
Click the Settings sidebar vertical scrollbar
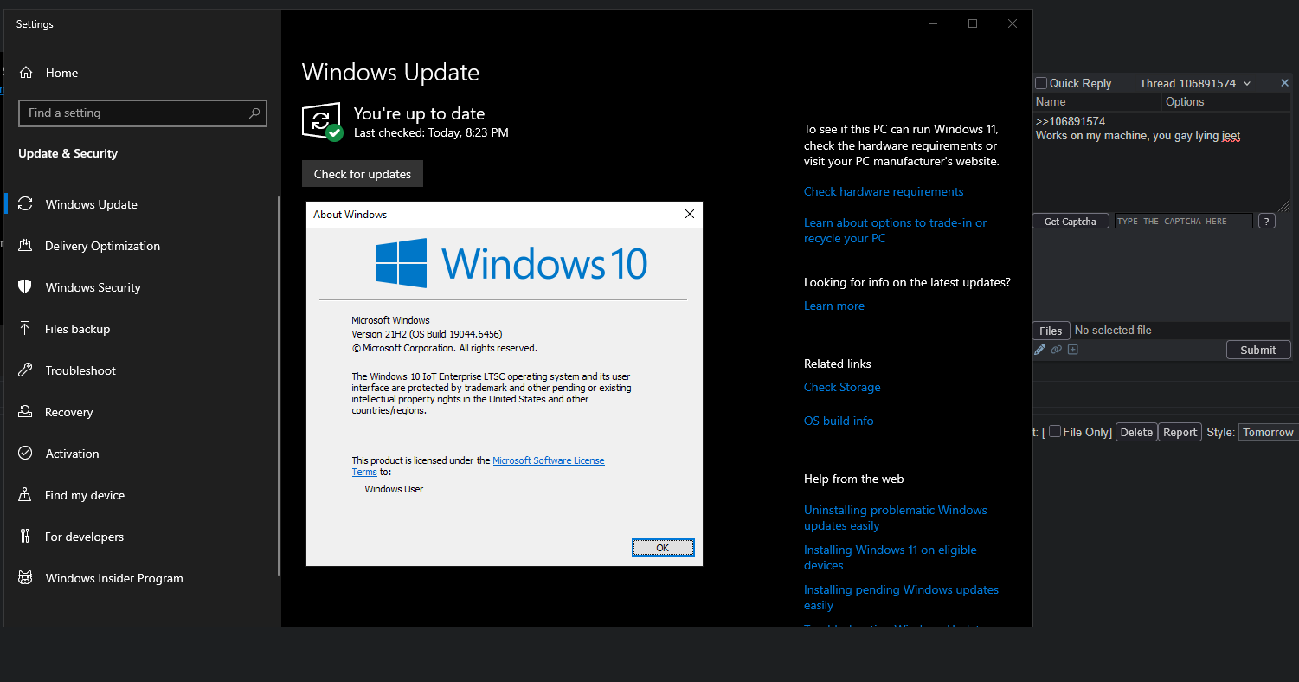tap(278, 386)
